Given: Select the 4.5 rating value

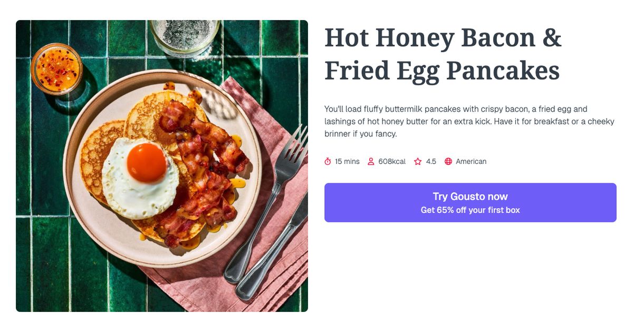Looking at the screenshot, I should coord(431,161).
